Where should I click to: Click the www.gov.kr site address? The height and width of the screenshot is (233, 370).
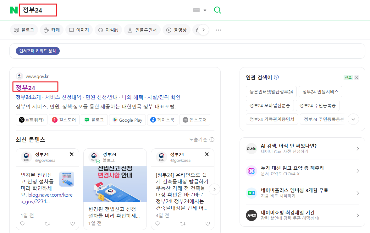pyautogui.click(x=37, y=77)
